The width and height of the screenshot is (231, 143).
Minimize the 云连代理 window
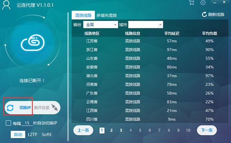click(x=215, y=3)
